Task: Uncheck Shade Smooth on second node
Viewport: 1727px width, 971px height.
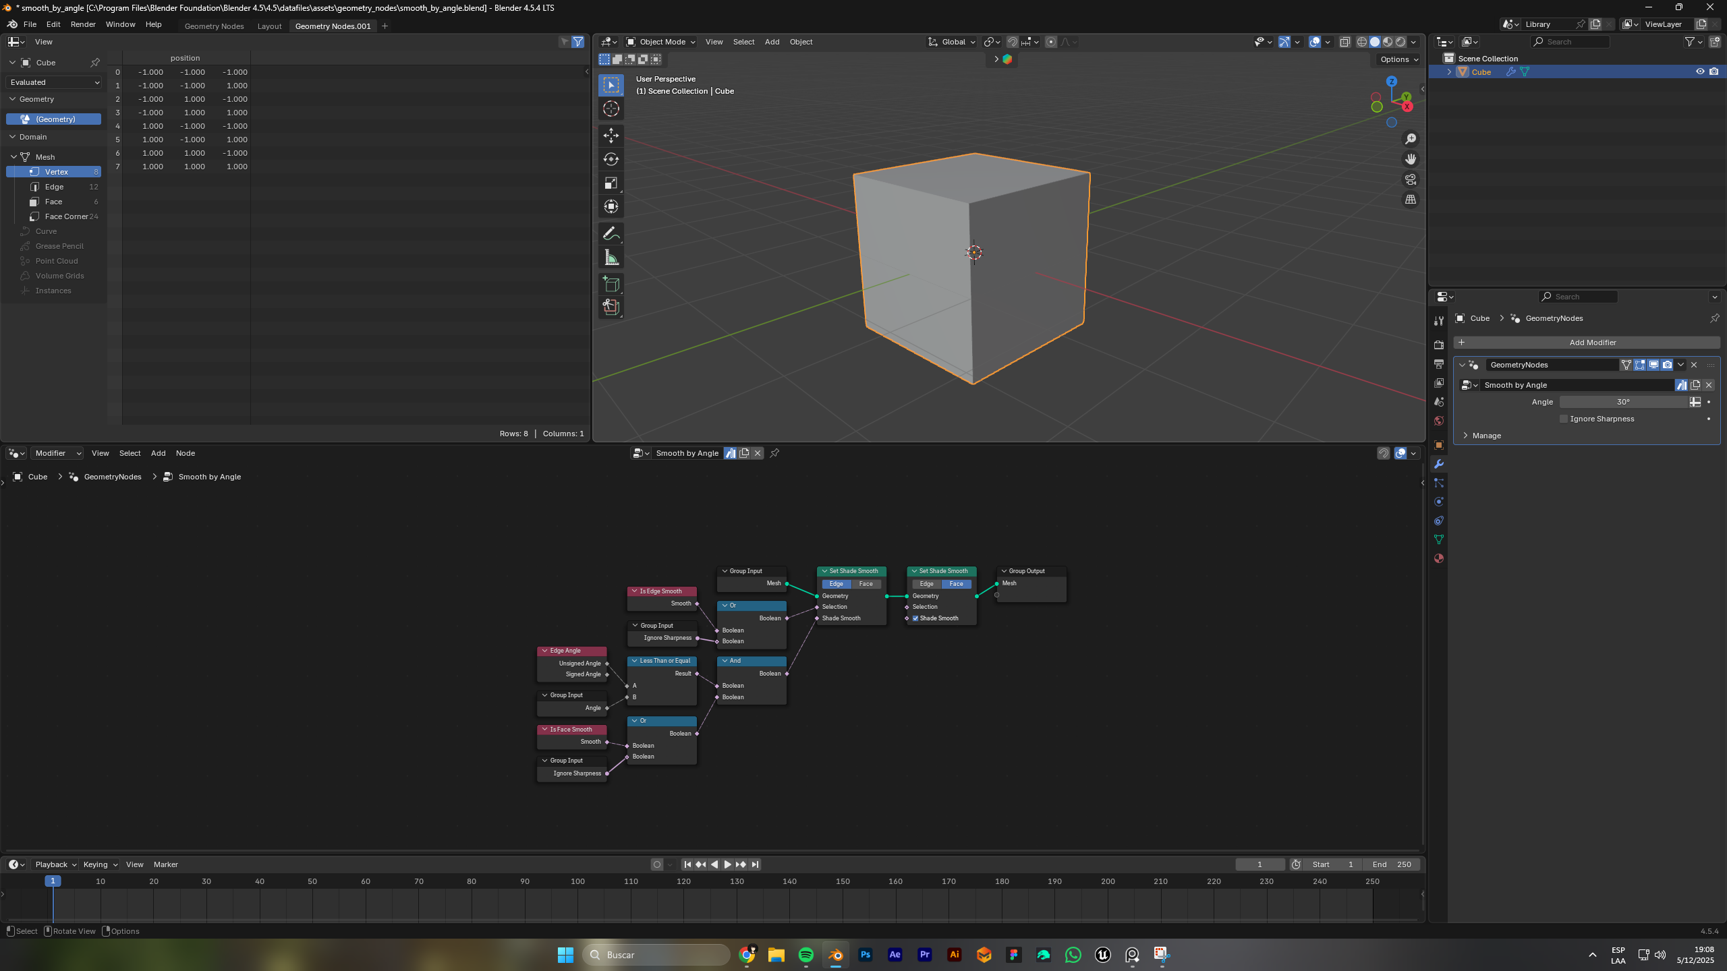Action: click(x=915, y=618)
